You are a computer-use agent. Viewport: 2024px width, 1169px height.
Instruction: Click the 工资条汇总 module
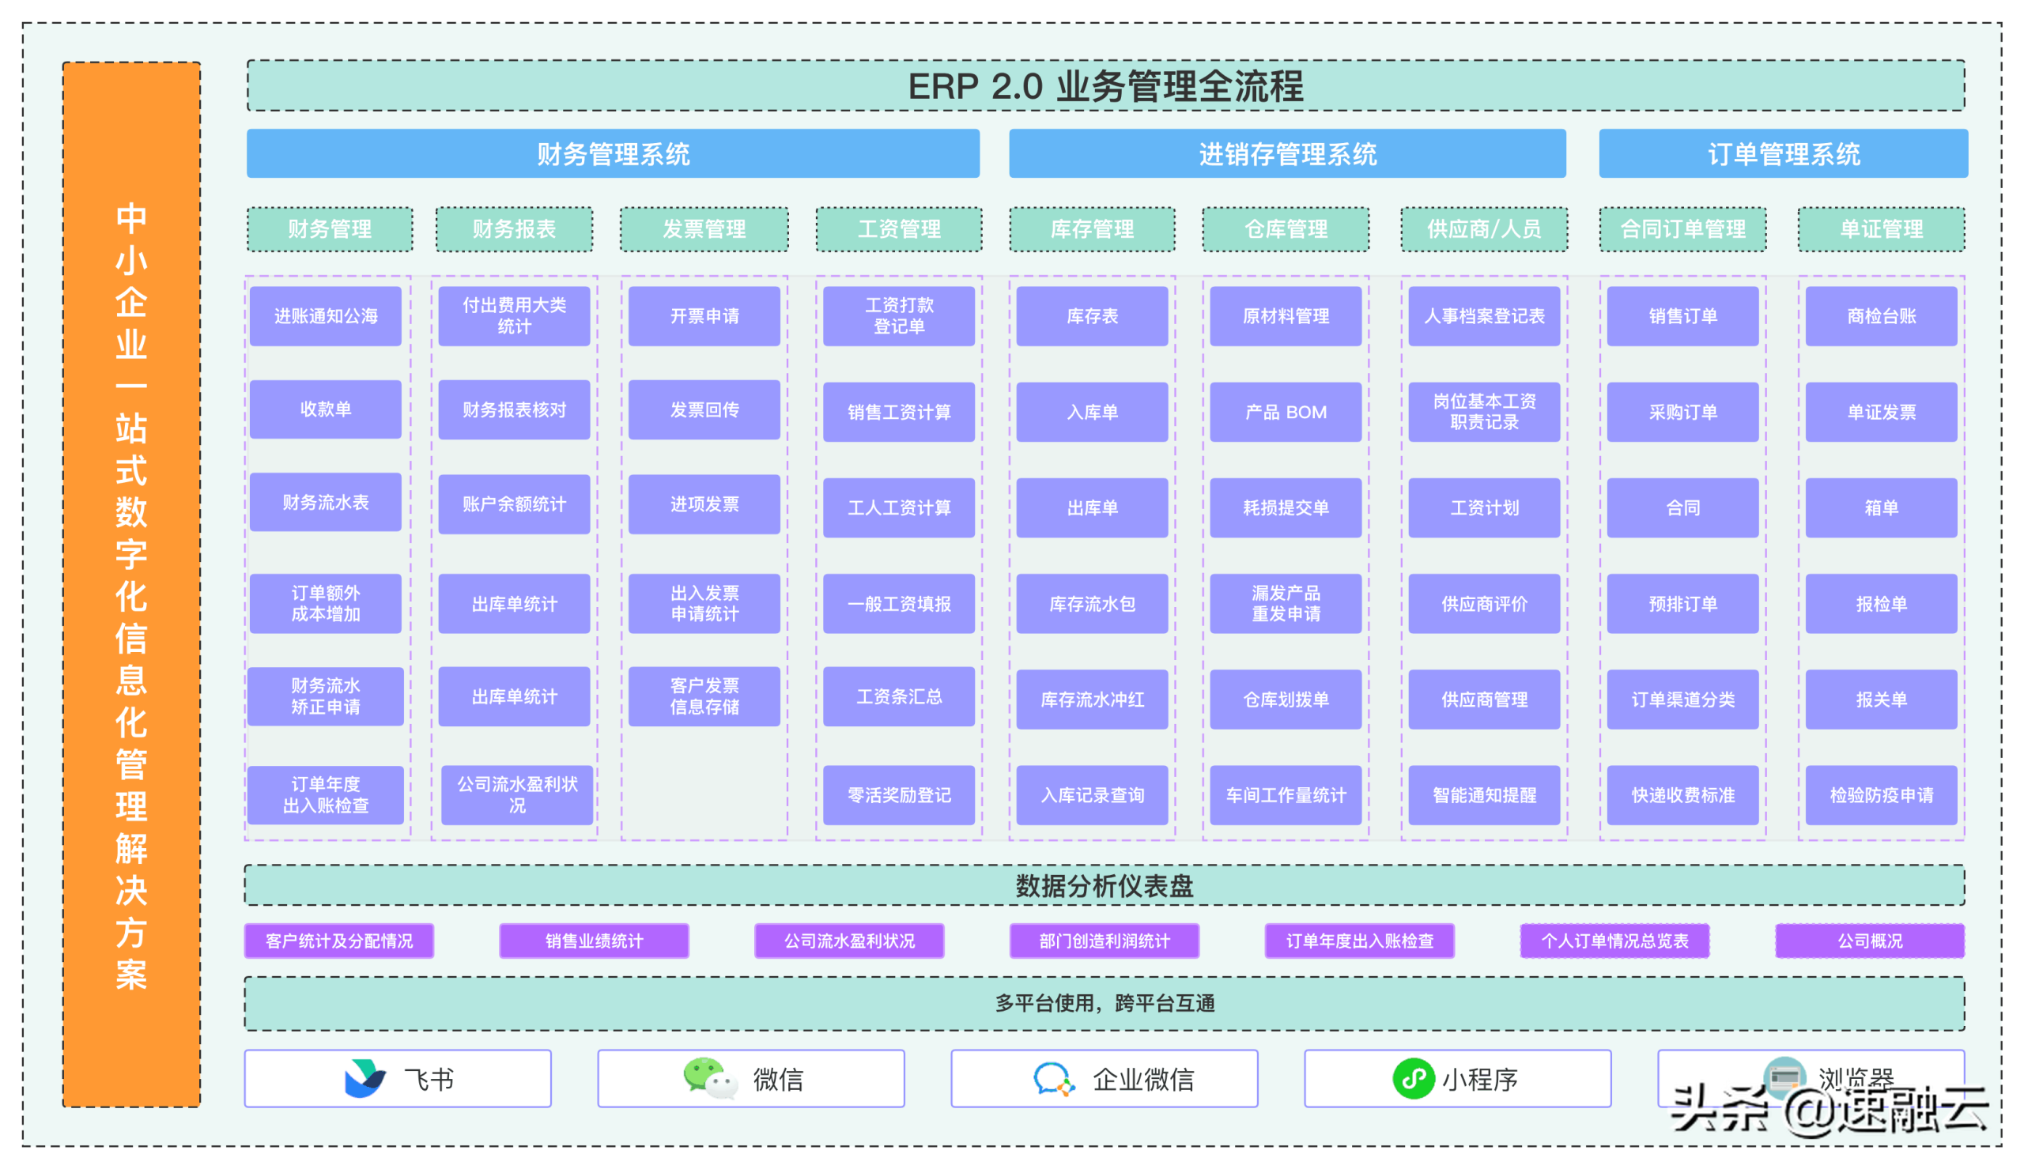pyautogui.click(x=898, y=697)
